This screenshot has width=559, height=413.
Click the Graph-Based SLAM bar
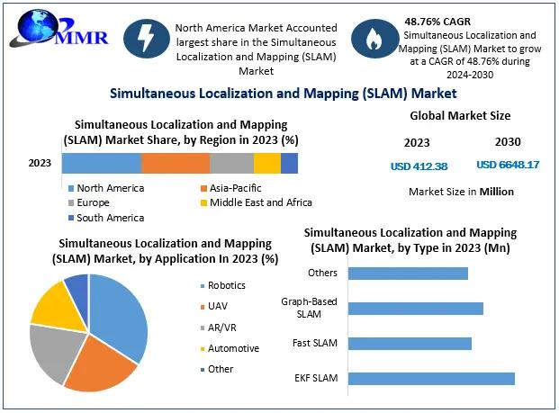[x=415, y=309]
